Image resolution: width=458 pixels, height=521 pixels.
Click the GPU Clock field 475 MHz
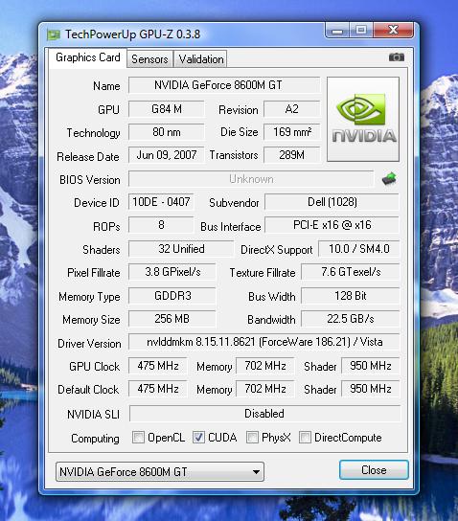click(x=158, y=366)
